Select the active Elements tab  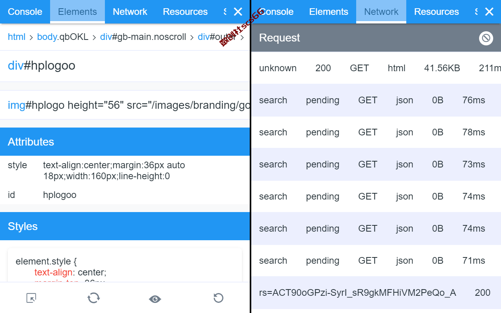click(77, 12)
